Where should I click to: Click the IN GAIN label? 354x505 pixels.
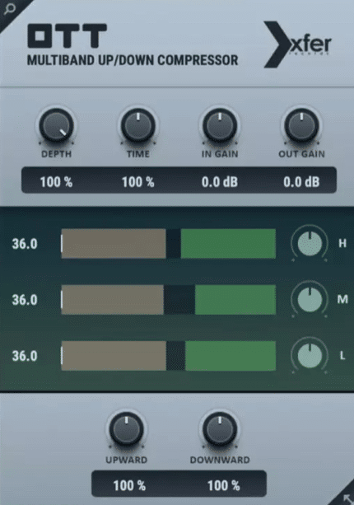point(220,154)
